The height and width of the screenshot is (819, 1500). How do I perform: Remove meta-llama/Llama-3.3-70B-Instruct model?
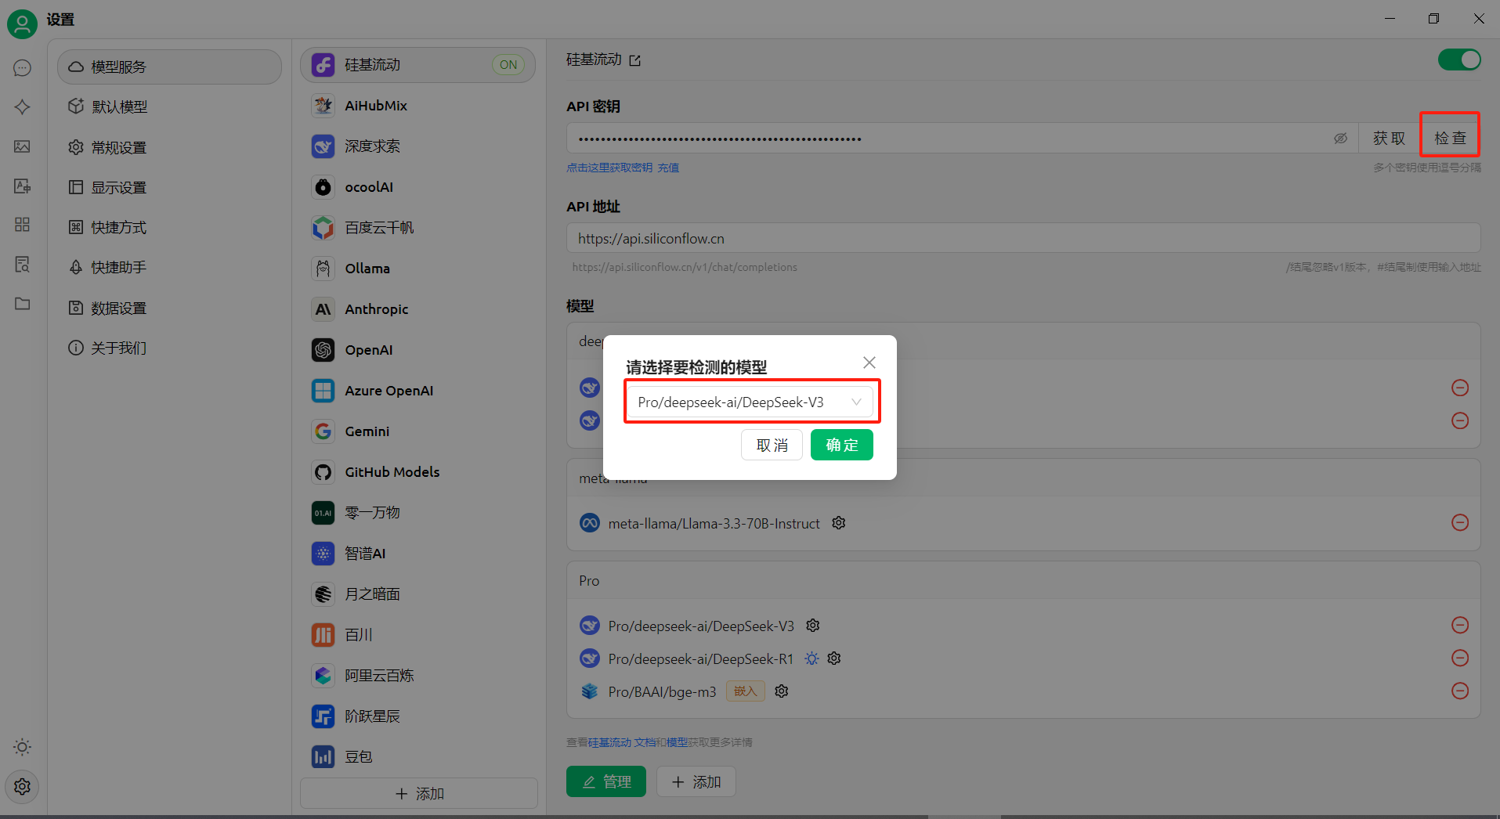point(1460,522)
